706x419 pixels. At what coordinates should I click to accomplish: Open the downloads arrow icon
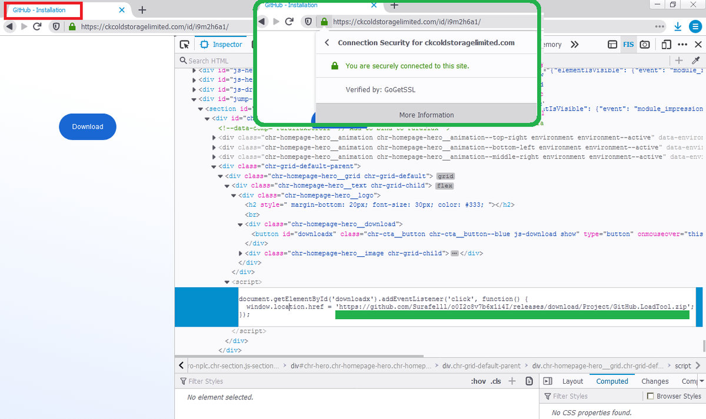point(678,26)
